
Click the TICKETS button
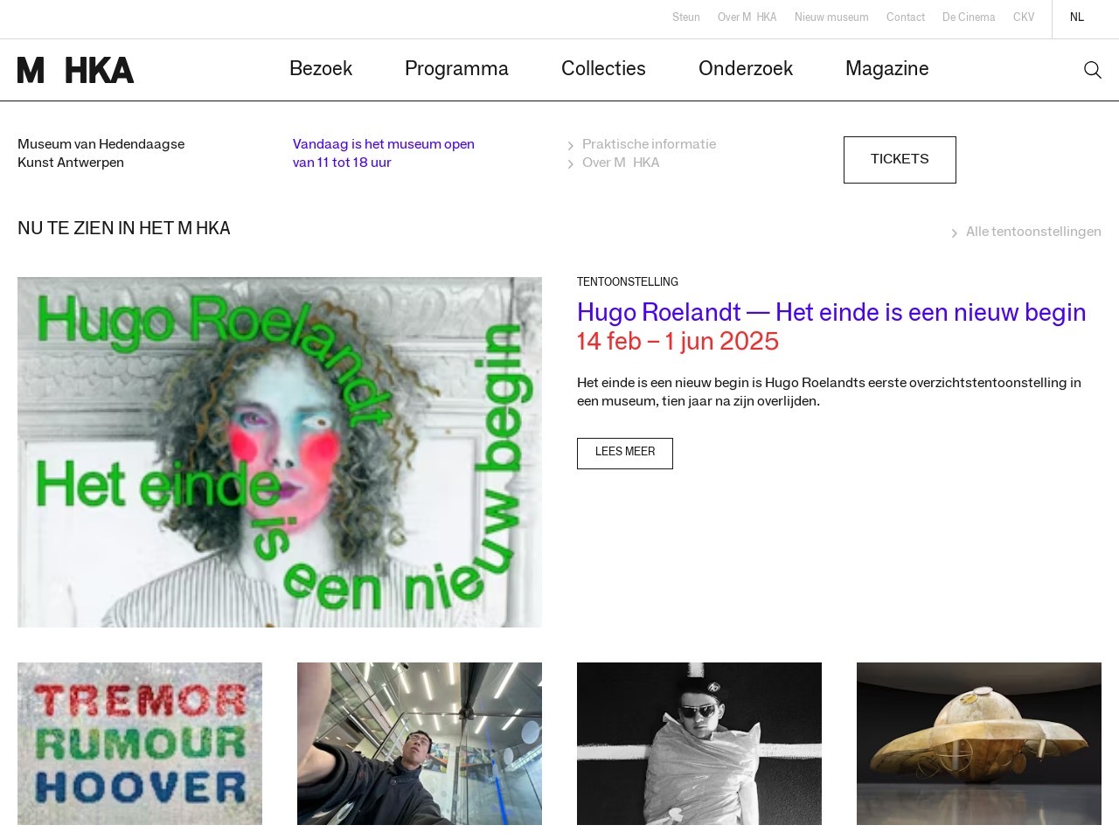click(x=900, y=160)
